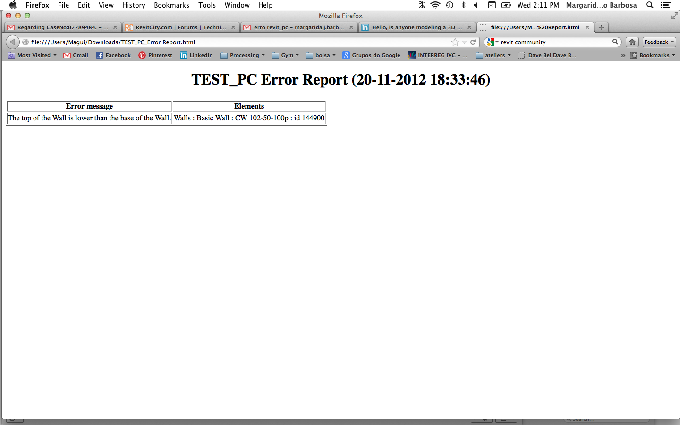Expand the Gym bookmarks folder
The image size is (680, 425).
285,55
